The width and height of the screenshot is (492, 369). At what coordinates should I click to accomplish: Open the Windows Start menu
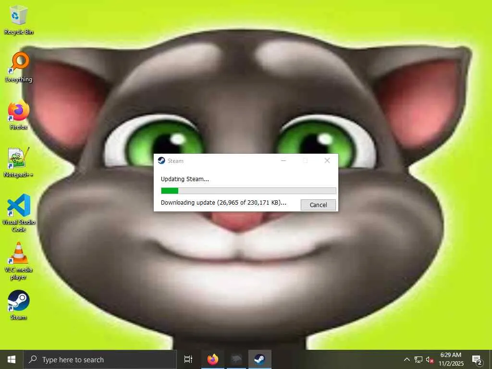(x=12, y=359)
